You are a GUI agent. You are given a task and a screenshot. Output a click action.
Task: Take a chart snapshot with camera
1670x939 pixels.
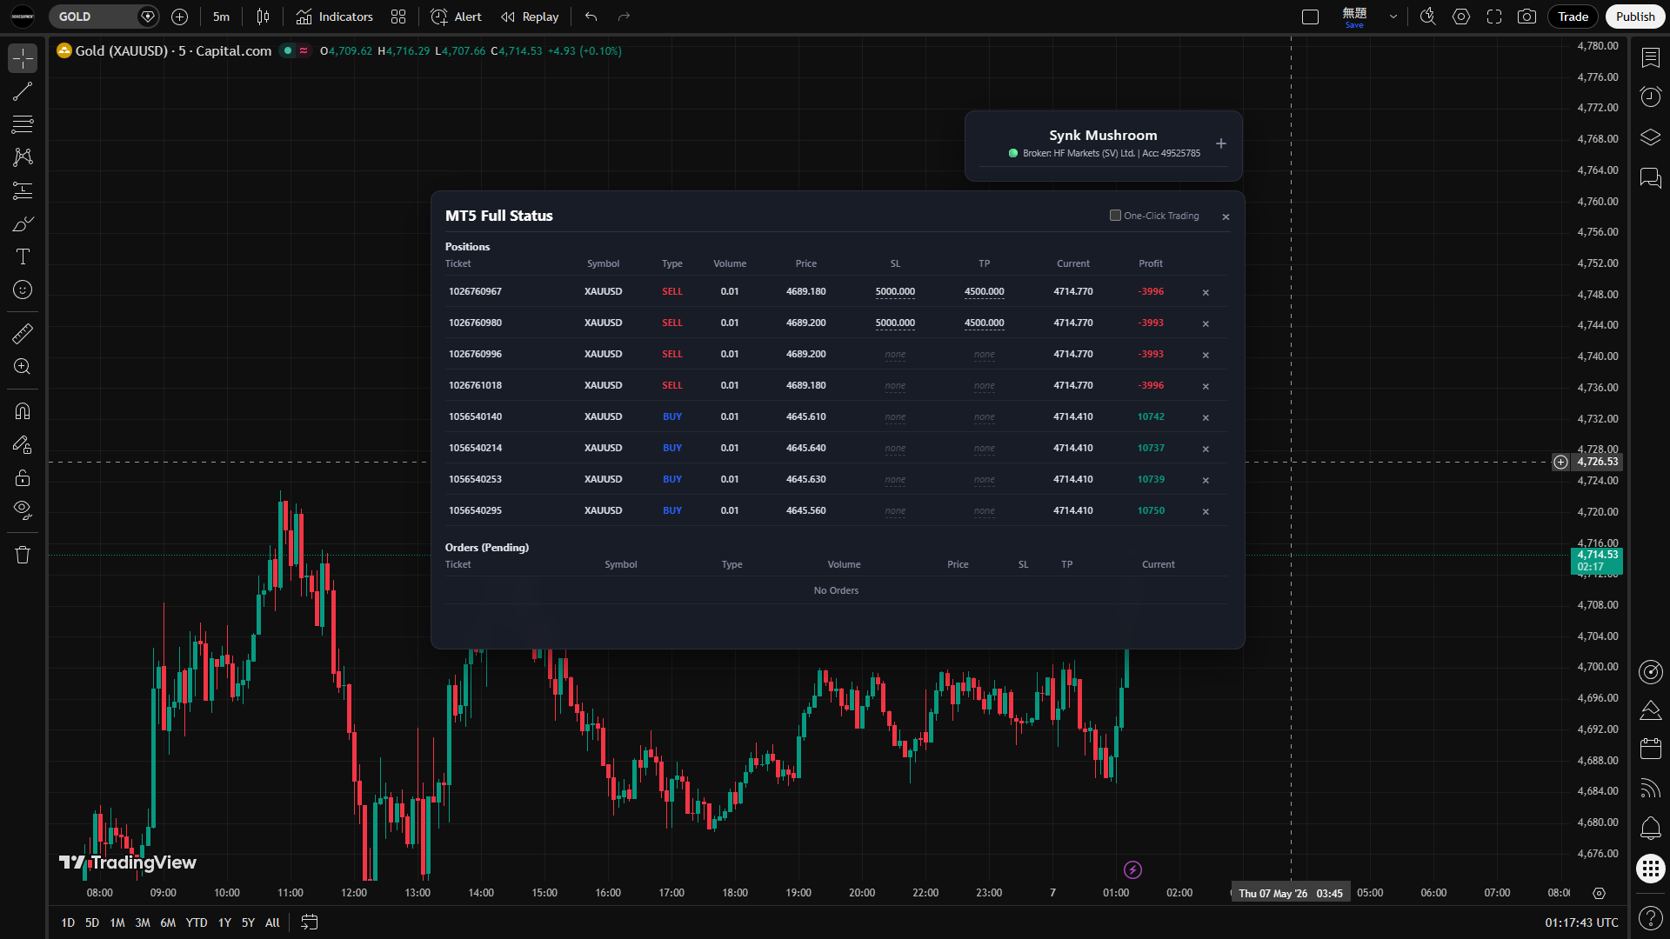point(1526,17)
